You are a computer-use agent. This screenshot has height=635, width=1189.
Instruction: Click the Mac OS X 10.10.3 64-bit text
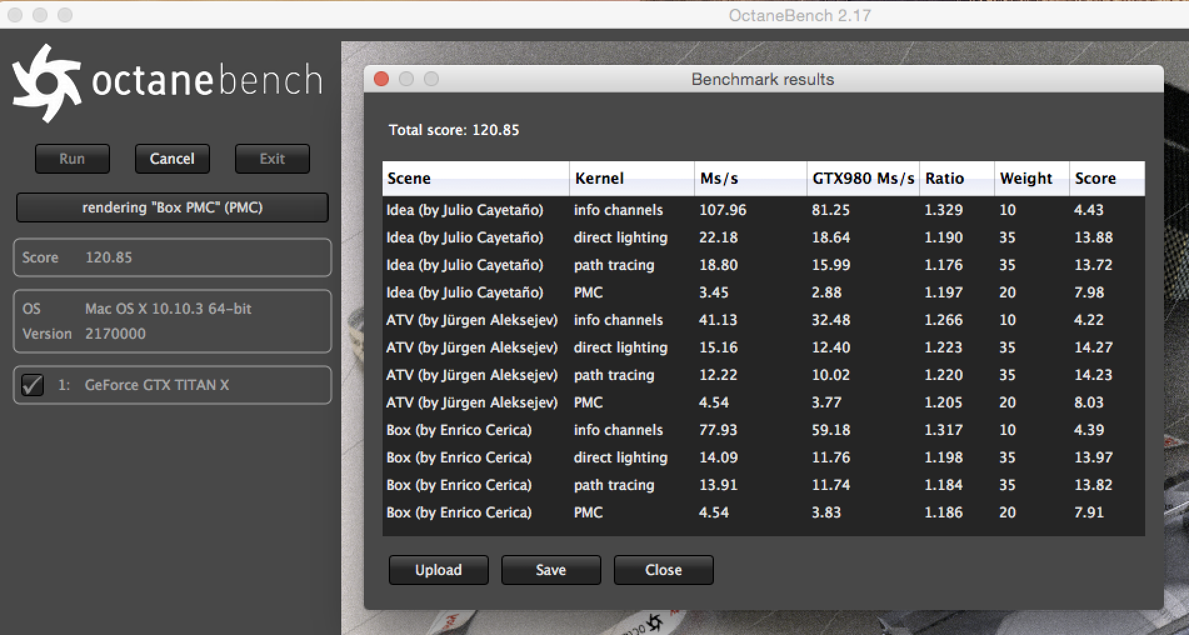(x=168, y=309)
